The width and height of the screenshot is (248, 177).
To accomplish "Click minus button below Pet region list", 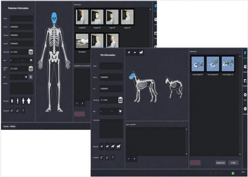I will pos(129,159).
